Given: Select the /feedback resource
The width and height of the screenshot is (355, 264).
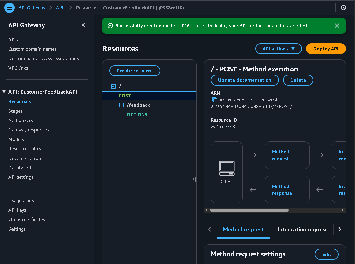Looking at the screenshot, I should pos(138,105).
